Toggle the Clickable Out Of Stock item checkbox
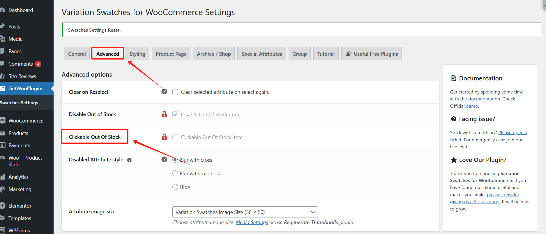 point(175,137)
